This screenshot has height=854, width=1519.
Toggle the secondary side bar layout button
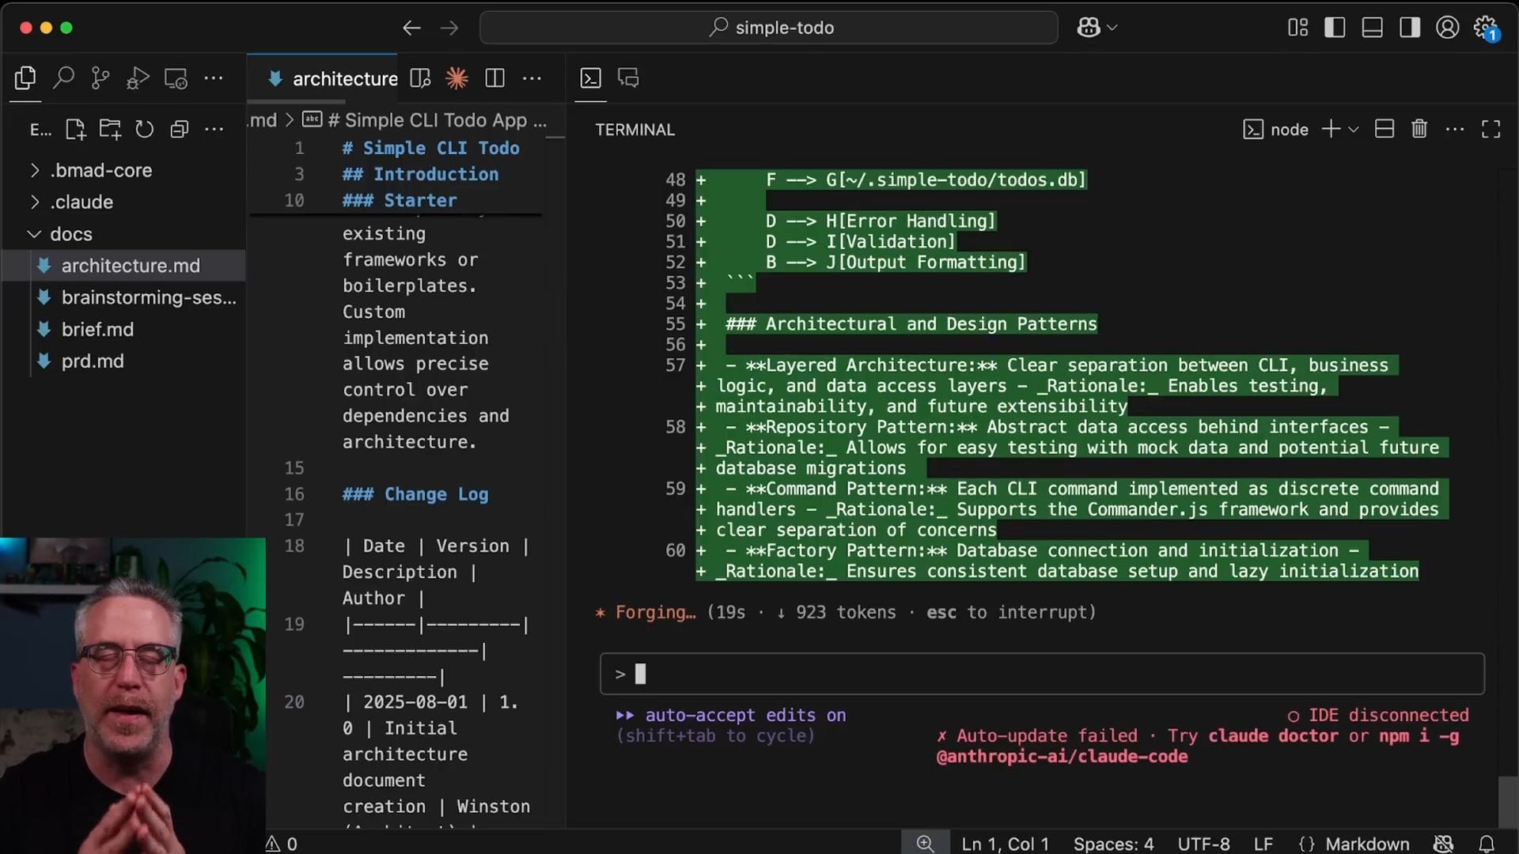coord(1409,28)
